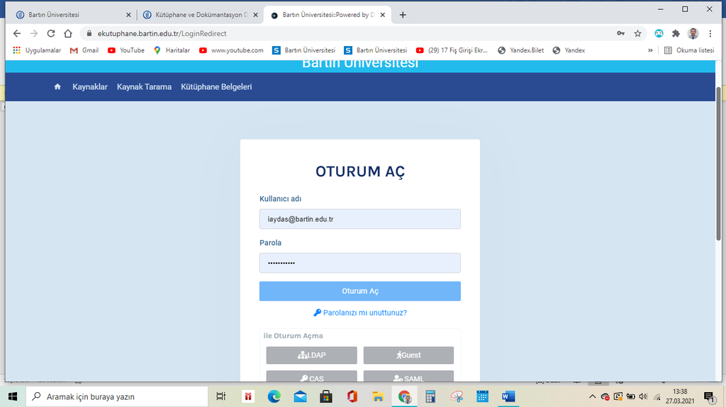Show hidden system tray icons
726x407 pixels.
tap(593, 396)
